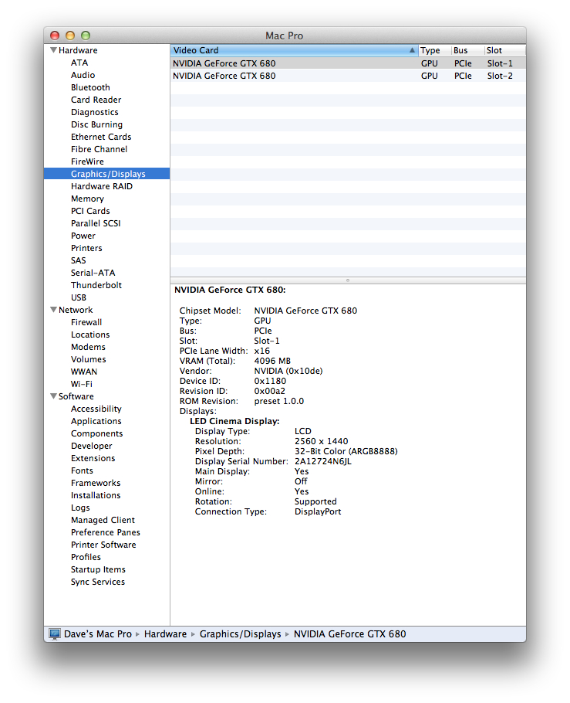Select USB in the sidebar
The height and width of the screenshot is (703, 570).
tap(79, 297)
